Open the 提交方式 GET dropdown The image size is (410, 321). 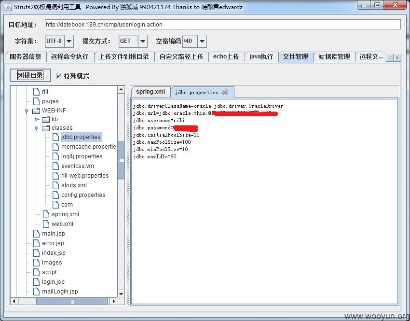(143, 42)
